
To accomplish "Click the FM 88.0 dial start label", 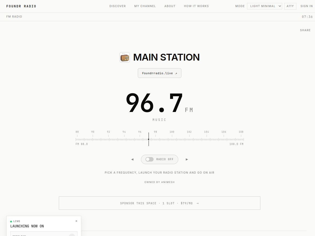I will [82, 144].
